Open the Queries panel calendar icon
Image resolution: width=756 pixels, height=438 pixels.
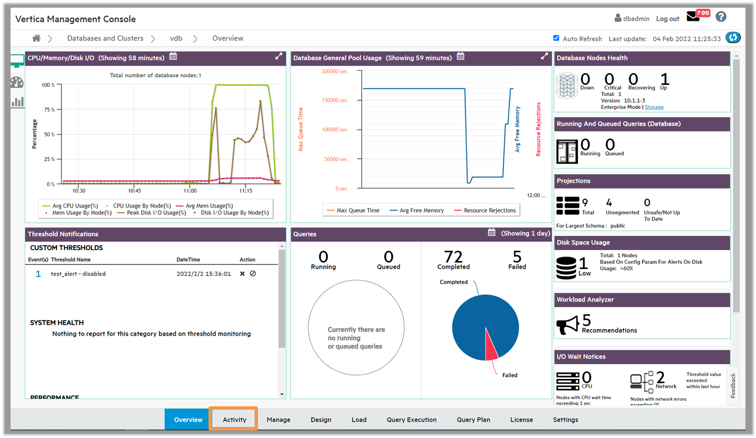point(491,233)
